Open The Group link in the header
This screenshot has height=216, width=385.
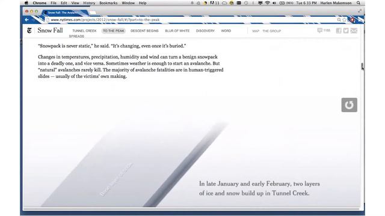click(x=272, y=31)
